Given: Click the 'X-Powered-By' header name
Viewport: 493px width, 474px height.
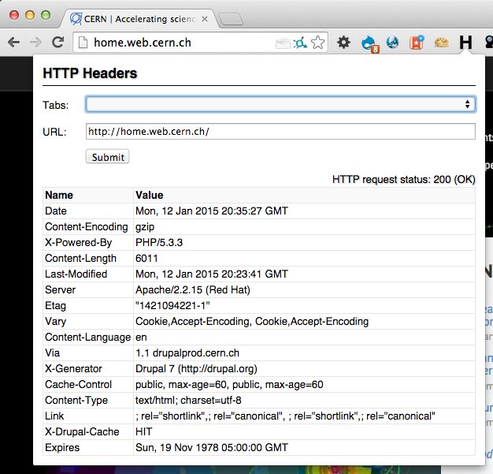Looking at the screenshot, I should [78, 242].
